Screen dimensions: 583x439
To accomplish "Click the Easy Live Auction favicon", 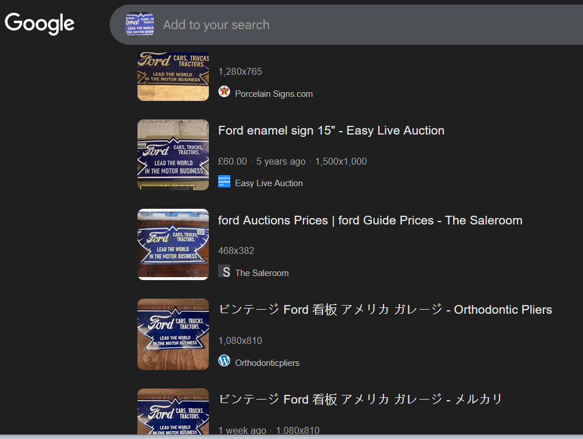I will [224, 182].
